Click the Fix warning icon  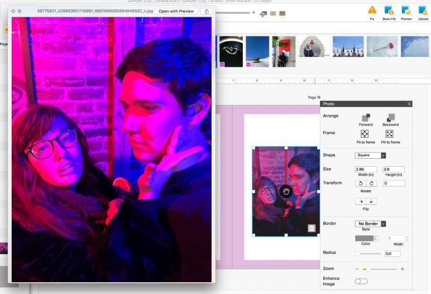[x=372, y=10]
